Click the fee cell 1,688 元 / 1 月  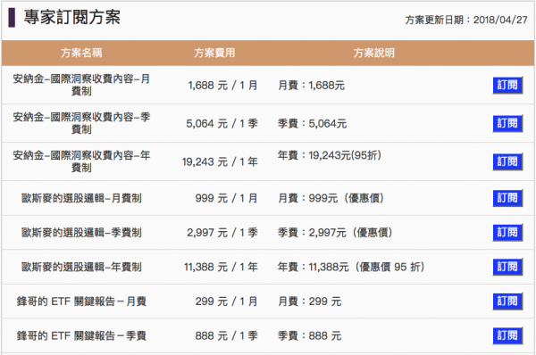coord(222,85)
